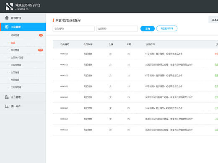Viewport: 218px width, 163px height.
Task: Collapse the 电商管理 section
Action: click(23, 27)
